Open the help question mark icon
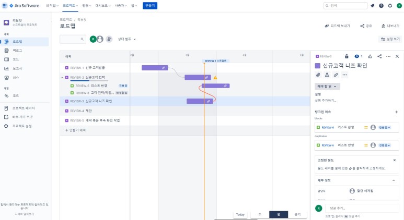 point(382,6)
